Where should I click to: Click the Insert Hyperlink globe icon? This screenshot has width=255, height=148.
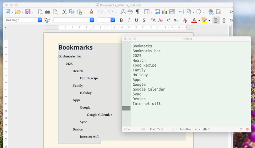coord(211,12)
